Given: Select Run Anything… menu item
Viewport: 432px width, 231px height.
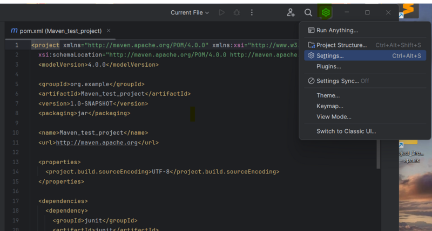Looking at the screenshot, I should [365, 30].
